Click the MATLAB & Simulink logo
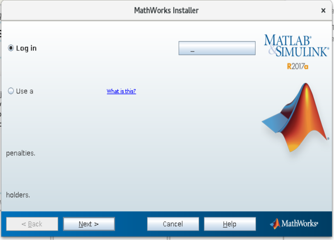Viewport: 334px width, 240px height. pyautogui.click(x=296, y=46)
